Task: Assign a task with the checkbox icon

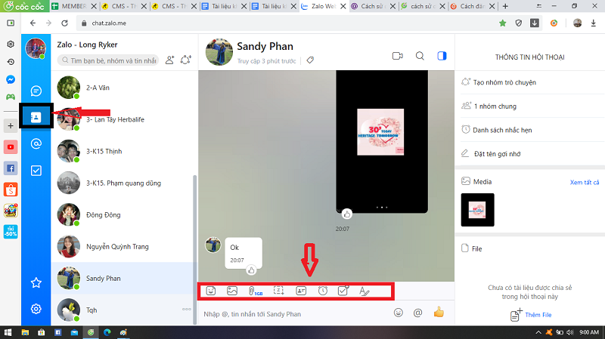Action: [343, 291]
